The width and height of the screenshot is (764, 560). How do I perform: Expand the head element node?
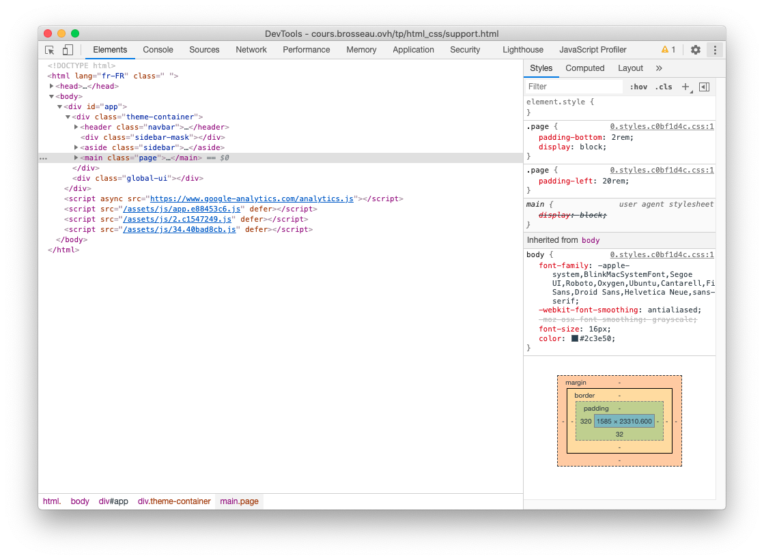52,86
